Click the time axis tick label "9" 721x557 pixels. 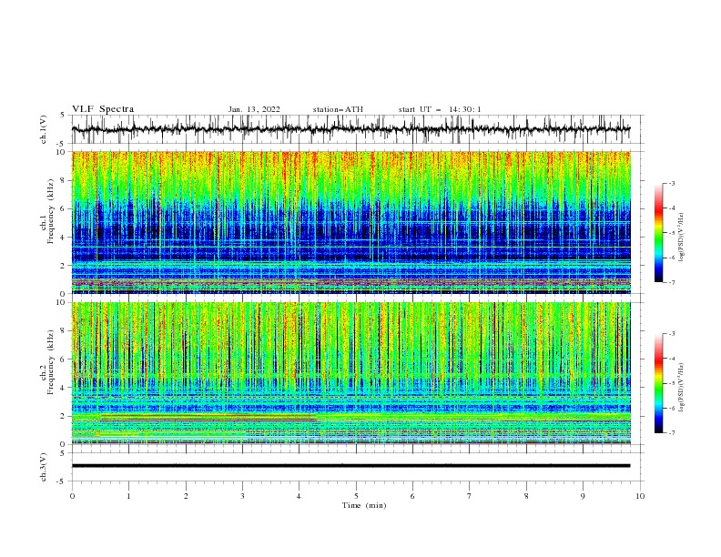click(x=583, y=496)
